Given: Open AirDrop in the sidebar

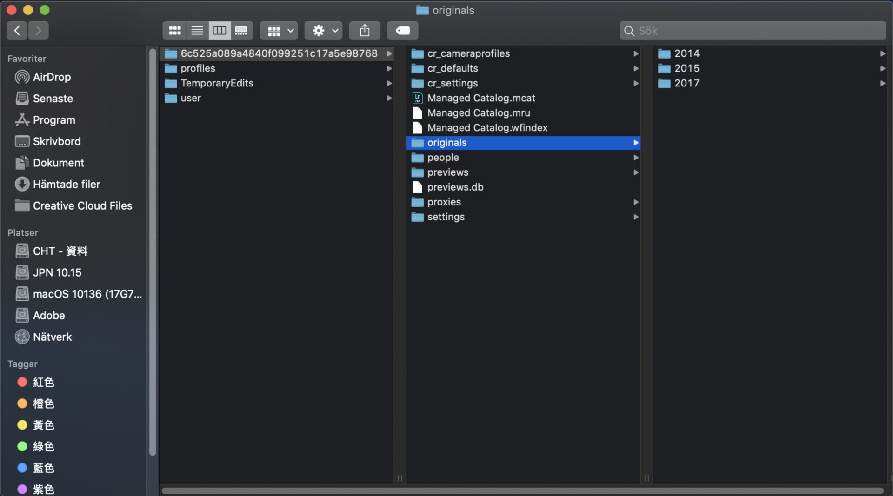Looking at the screenshot, I should [52, 77].
